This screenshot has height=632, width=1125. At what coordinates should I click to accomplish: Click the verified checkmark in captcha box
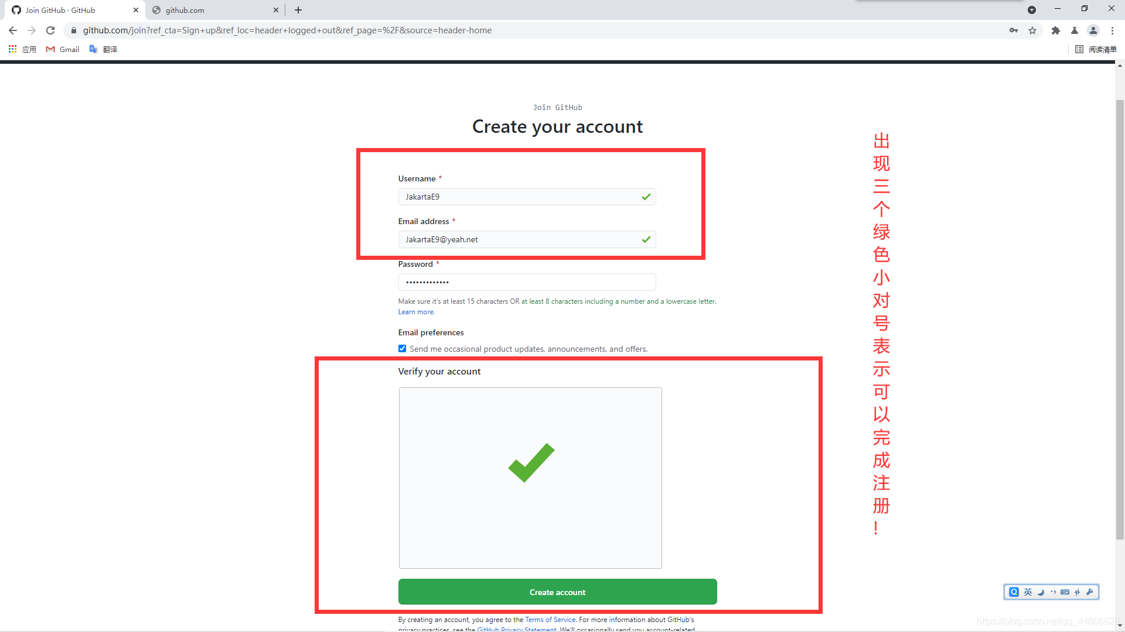click(531, 463)
